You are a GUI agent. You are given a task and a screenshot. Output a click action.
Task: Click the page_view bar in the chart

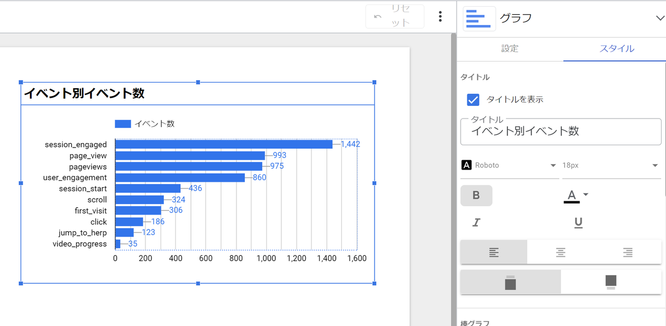point(190,155)
